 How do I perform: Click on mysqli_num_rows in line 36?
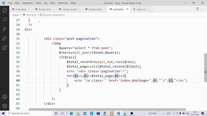pos(108,62)
